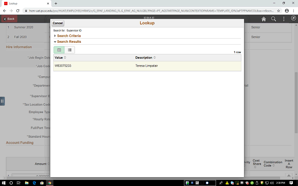Switch to list view of results

(x=69, y=50)
